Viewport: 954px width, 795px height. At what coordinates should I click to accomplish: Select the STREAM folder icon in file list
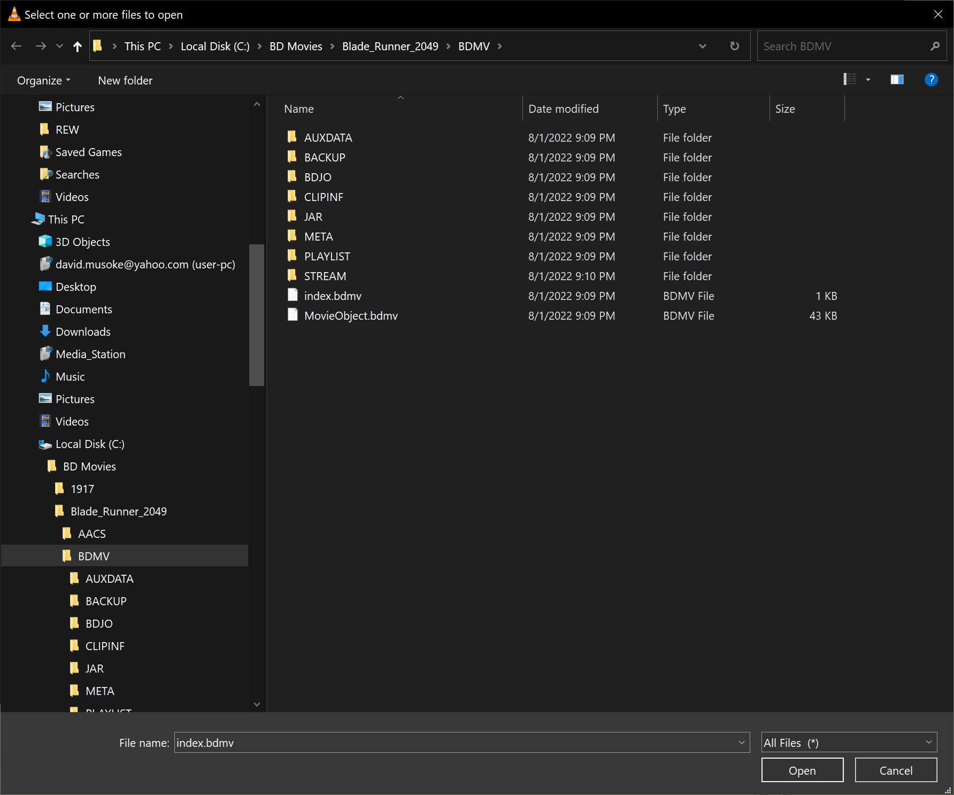292,276
